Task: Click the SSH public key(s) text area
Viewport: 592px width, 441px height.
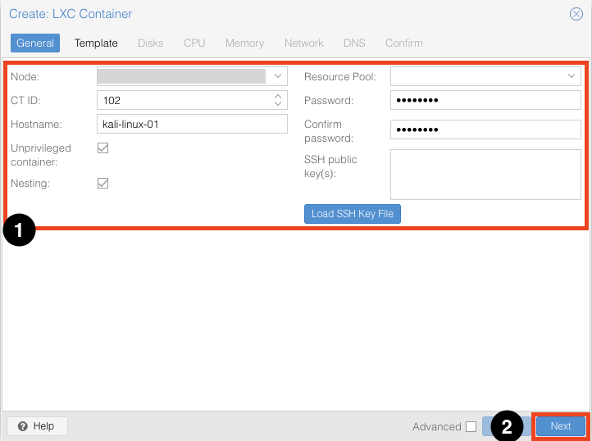Action: pyautogui.click(x=485, y=175)
